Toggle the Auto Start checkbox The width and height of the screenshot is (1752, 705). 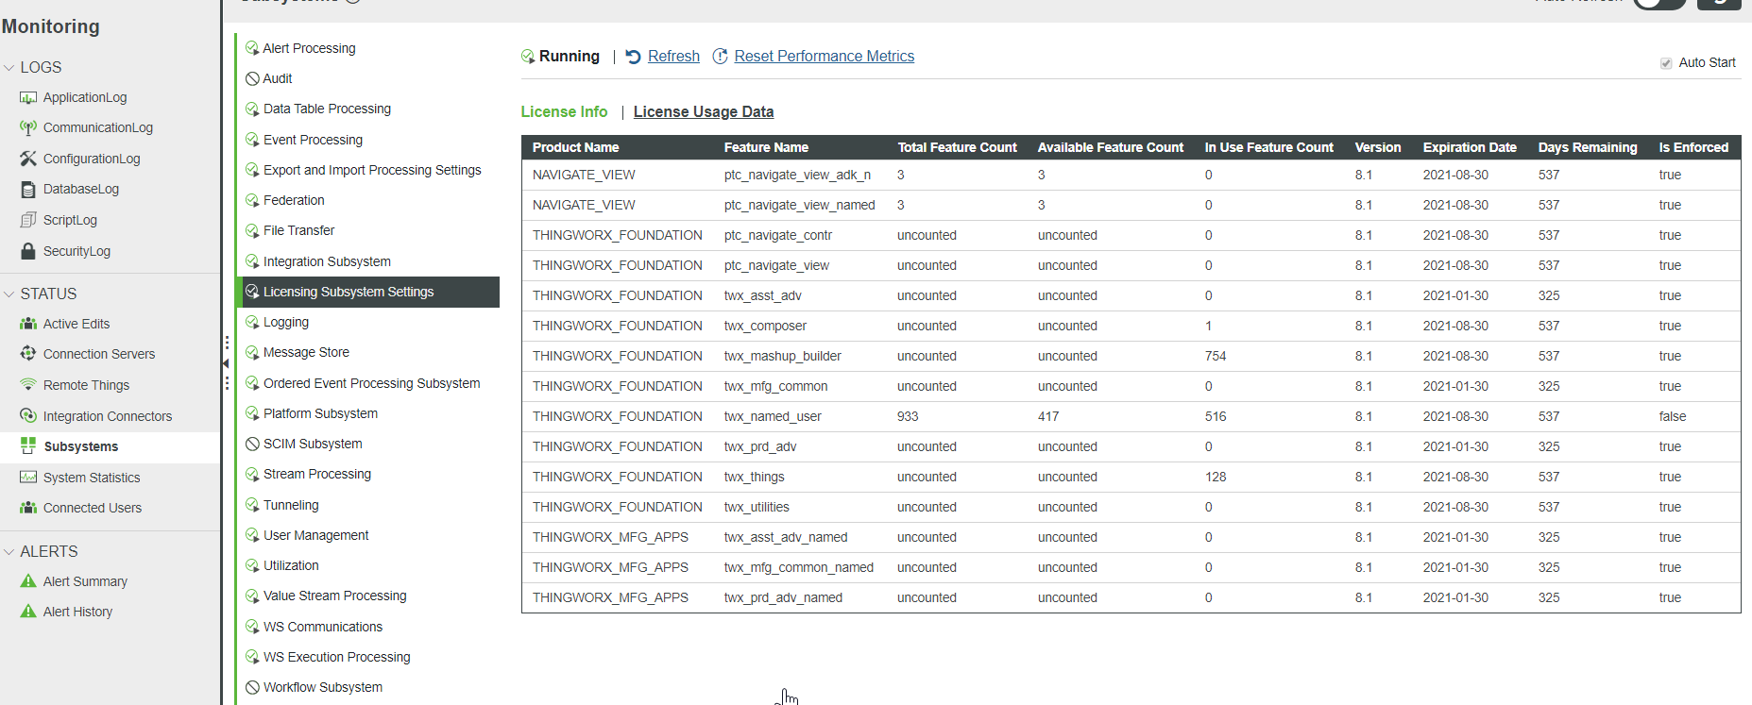pyautogui.click(x=1666, y=63)
